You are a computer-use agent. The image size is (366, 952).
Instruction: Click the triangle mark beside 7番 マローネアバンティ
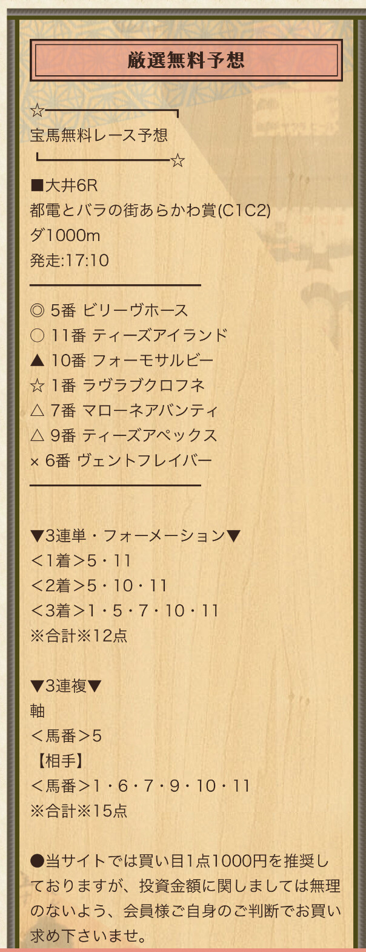pos(37,410)
